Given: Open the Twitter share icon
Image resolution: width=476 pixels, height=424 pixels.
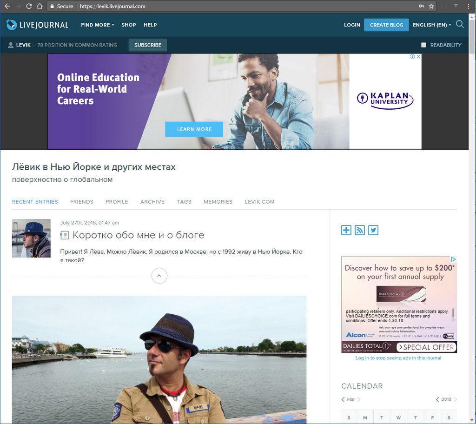Looking at the screenshot, I should tap(373, 230).
